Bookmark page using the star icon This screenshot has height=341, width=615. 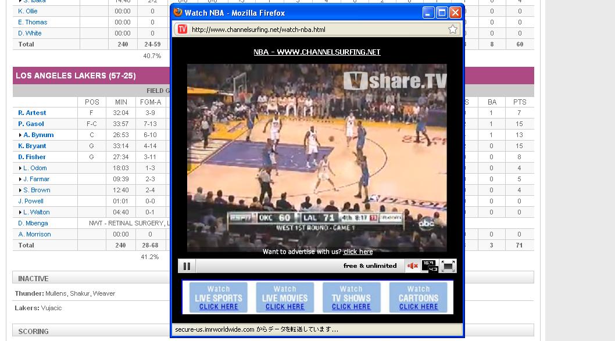coord(453,30)
